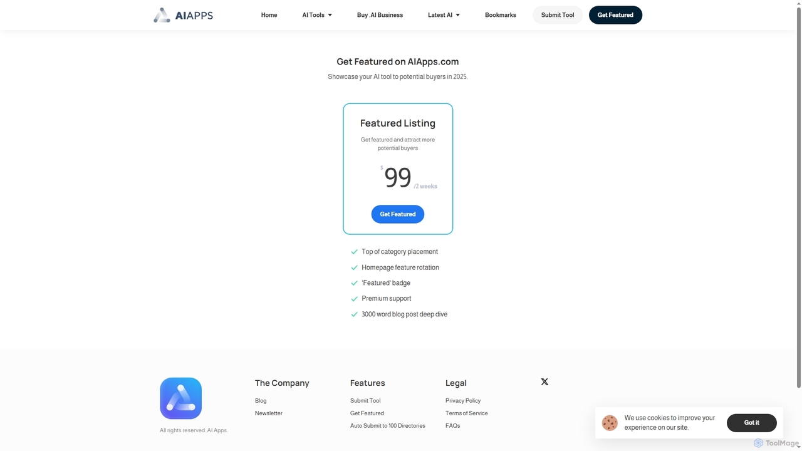Go to Home in navigation
Screen dimensions: 802x451
(269, 15)
